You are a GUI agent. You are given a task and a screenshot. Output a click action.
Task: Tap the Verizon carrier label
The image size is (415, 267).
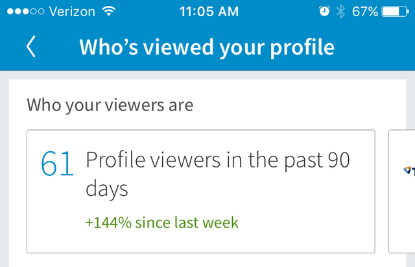coord(72,12)
